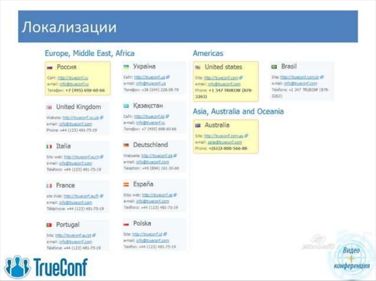This screenshot has width=376, height=281.
Task: Click the 'United Kingdom' card title
Action: [x=79, y=107]
